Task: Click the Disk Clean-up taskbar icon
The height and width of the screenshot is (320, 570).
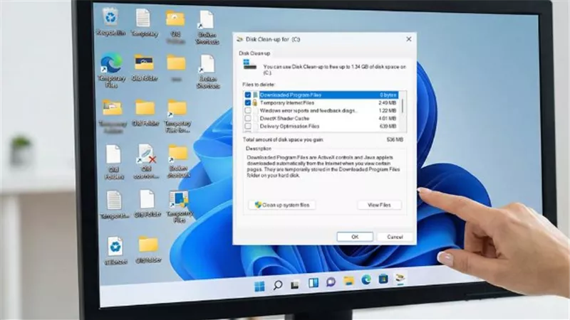Action: 400,278
